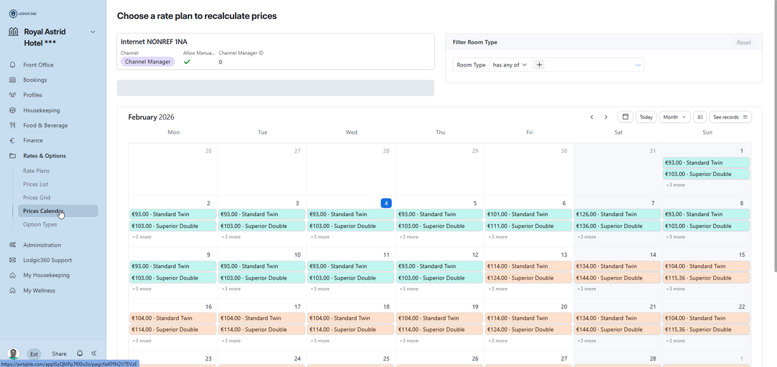
Task: Select Prices Grid submenu item
Action: 36,197
